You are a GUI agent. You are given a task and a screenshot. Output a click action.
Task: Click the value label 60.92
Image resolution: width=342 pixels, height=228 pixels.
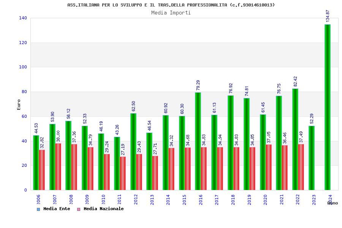tap(166, 108)
